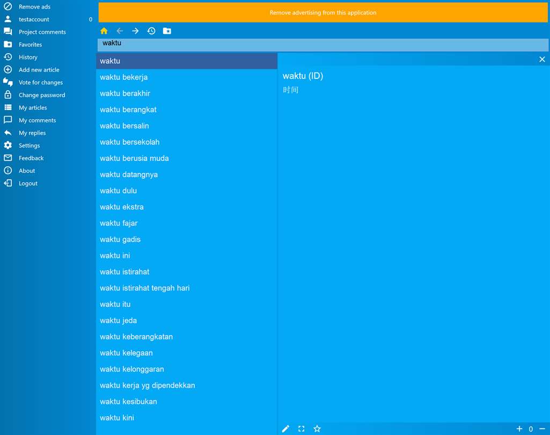Choose 'waktu kerja yg dipendekkan' entry

(187, 385)
